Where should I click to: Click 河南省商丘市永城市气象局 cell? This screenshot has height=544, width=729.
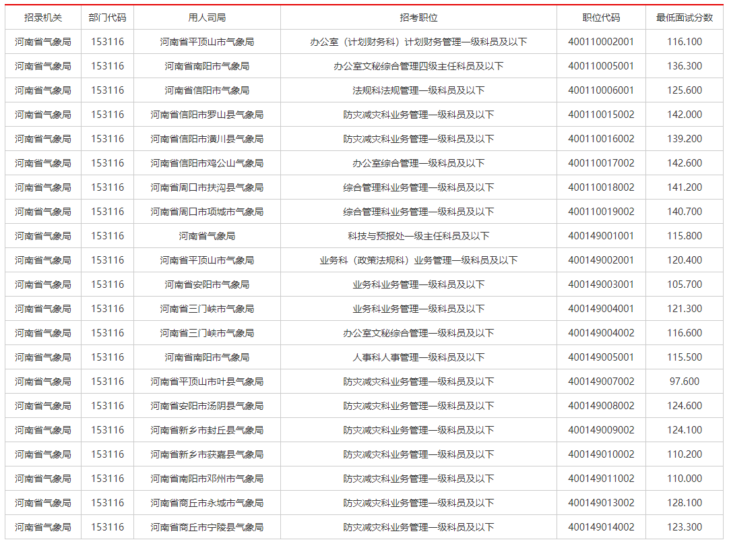pyautogui.click(x=207, y=503)
